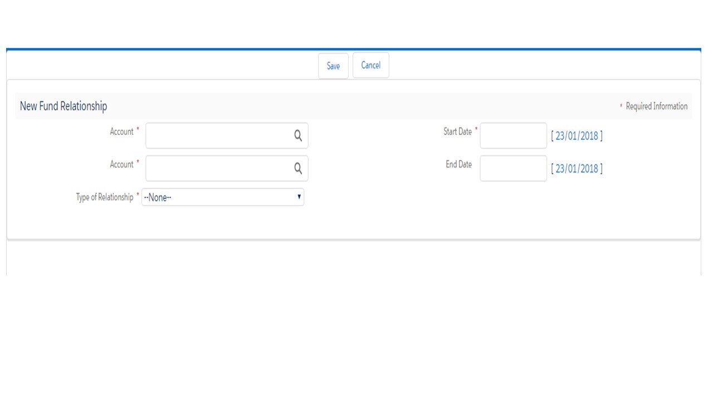Open lookup search for the upper Account field
This screenshot has width=713, height=401.
(x=298, y=136)
